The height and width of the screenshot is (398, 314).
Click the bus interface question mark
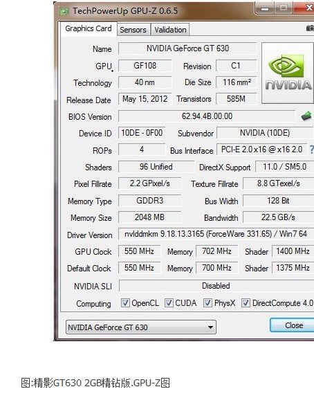pyautogui.click(x=311, y=150)
